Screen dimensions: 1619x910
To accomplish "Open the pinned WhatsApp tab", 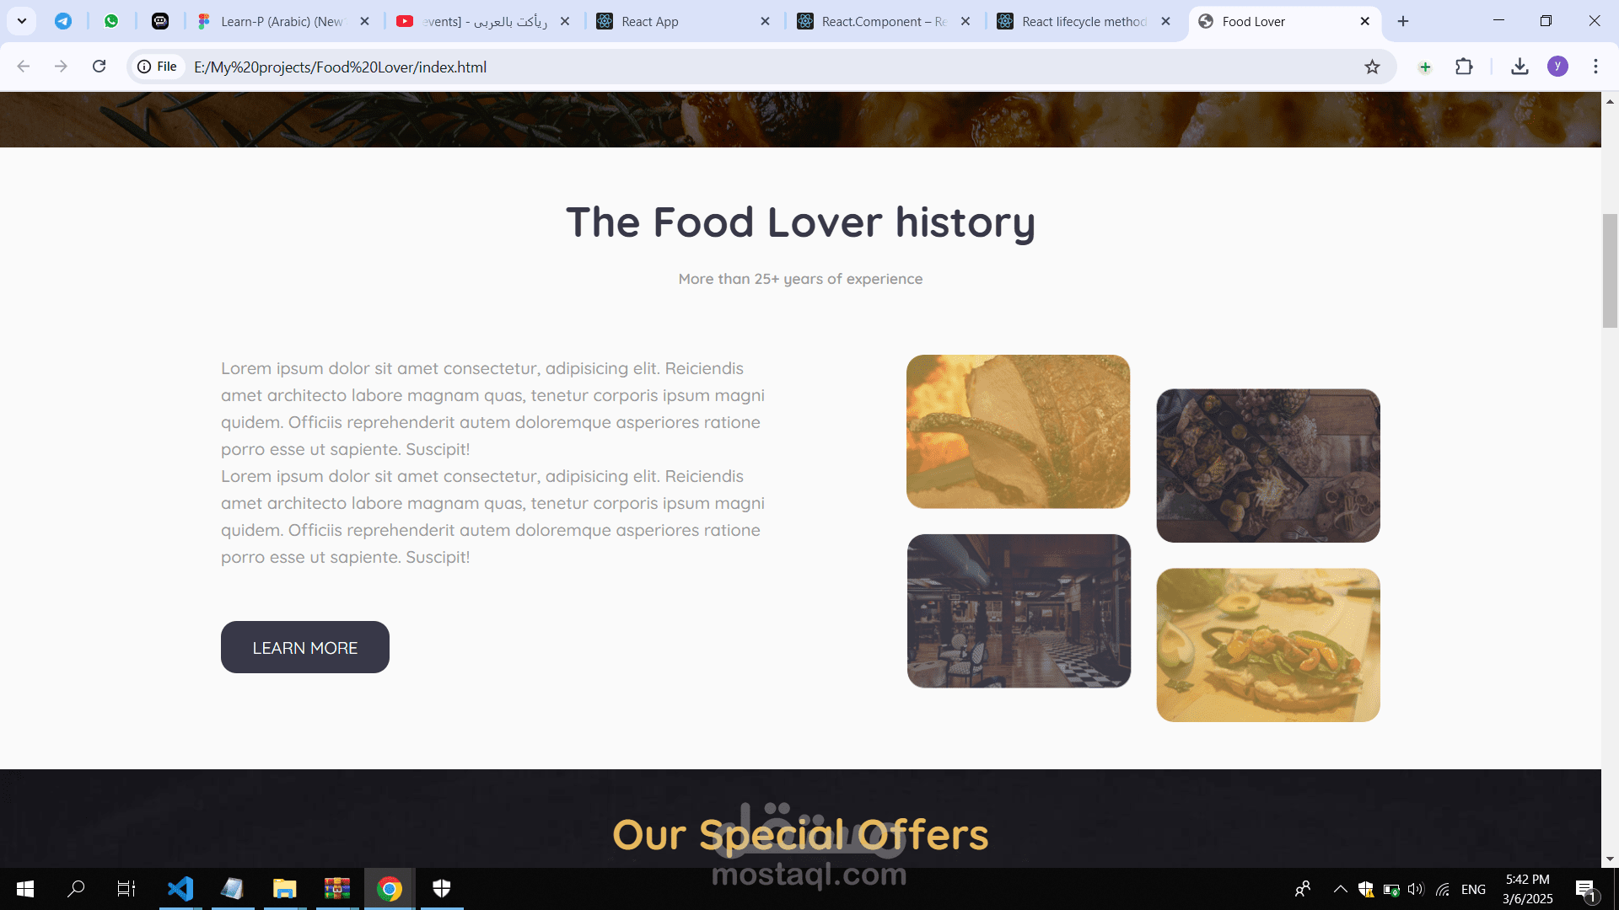I will click(111, 21).
